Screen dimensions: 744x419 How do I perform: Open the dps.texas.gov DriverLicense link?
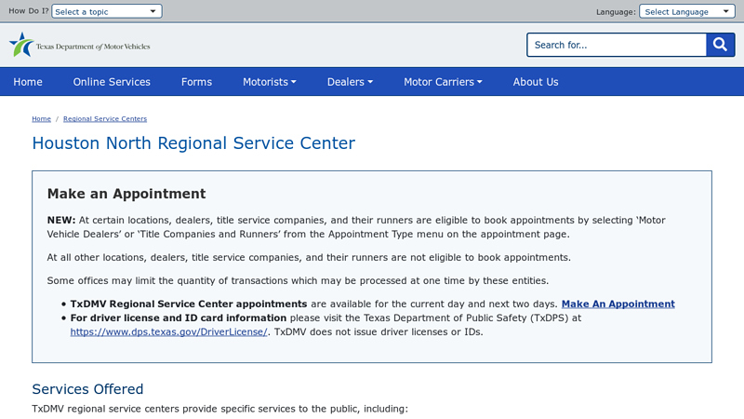pyautogui.click(x=168, y=332)
